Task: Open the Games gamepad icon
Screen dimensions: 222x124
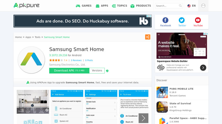Action: 78,6
